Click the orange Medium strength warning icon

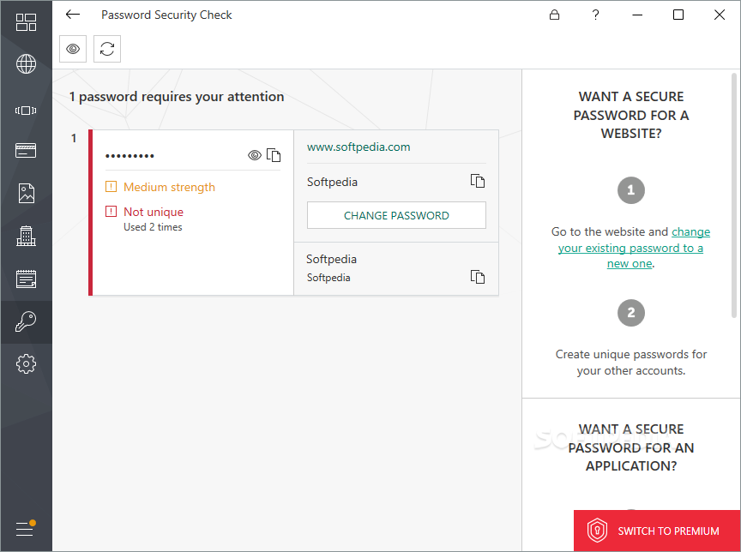pyautogui.click(x=111, y=187)
